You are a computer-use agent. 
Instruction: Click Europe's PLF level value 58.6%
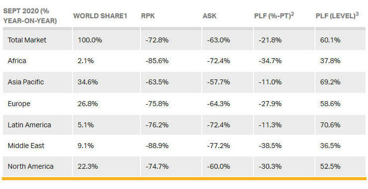coord(330,104)
